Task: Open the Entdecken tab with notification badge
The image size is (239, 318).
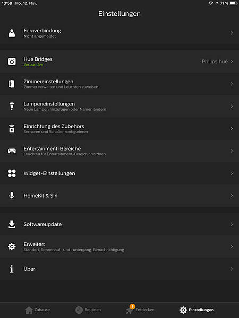Action: point(140,310)
